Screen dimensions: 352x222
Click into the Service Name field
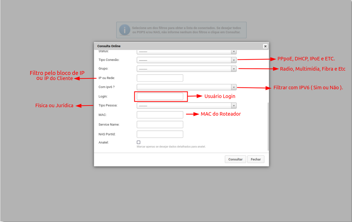coord(160,124)
